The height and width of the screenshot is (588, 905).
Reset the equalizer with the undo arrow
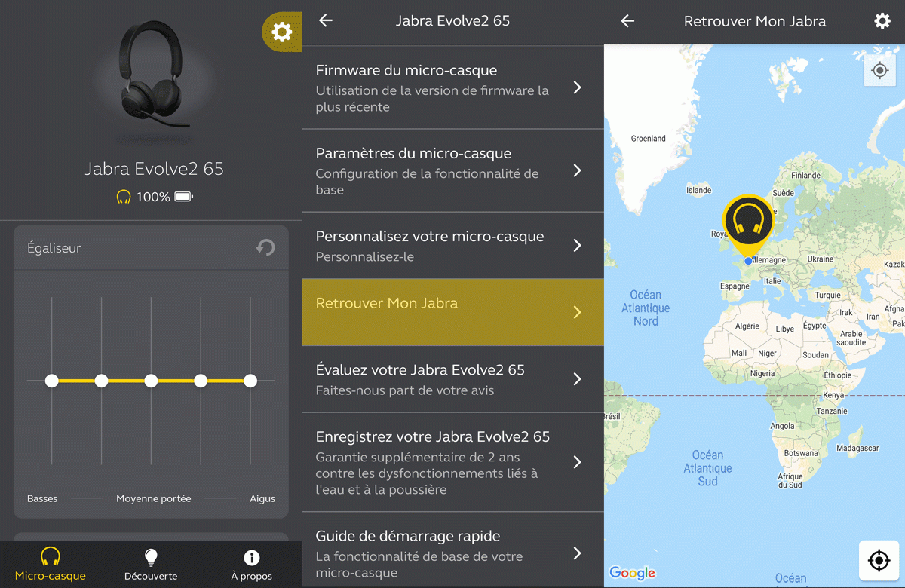point(265,247)
